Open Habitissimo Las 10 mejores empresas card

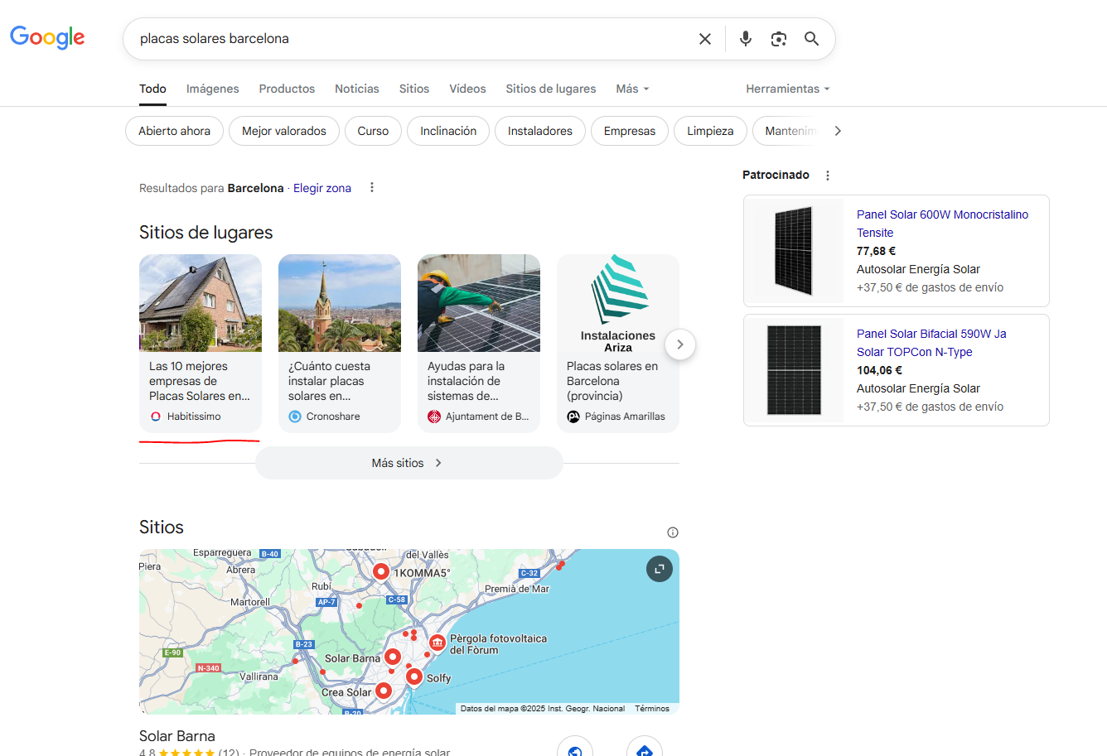pyautogui.click(x=201, y=343)
